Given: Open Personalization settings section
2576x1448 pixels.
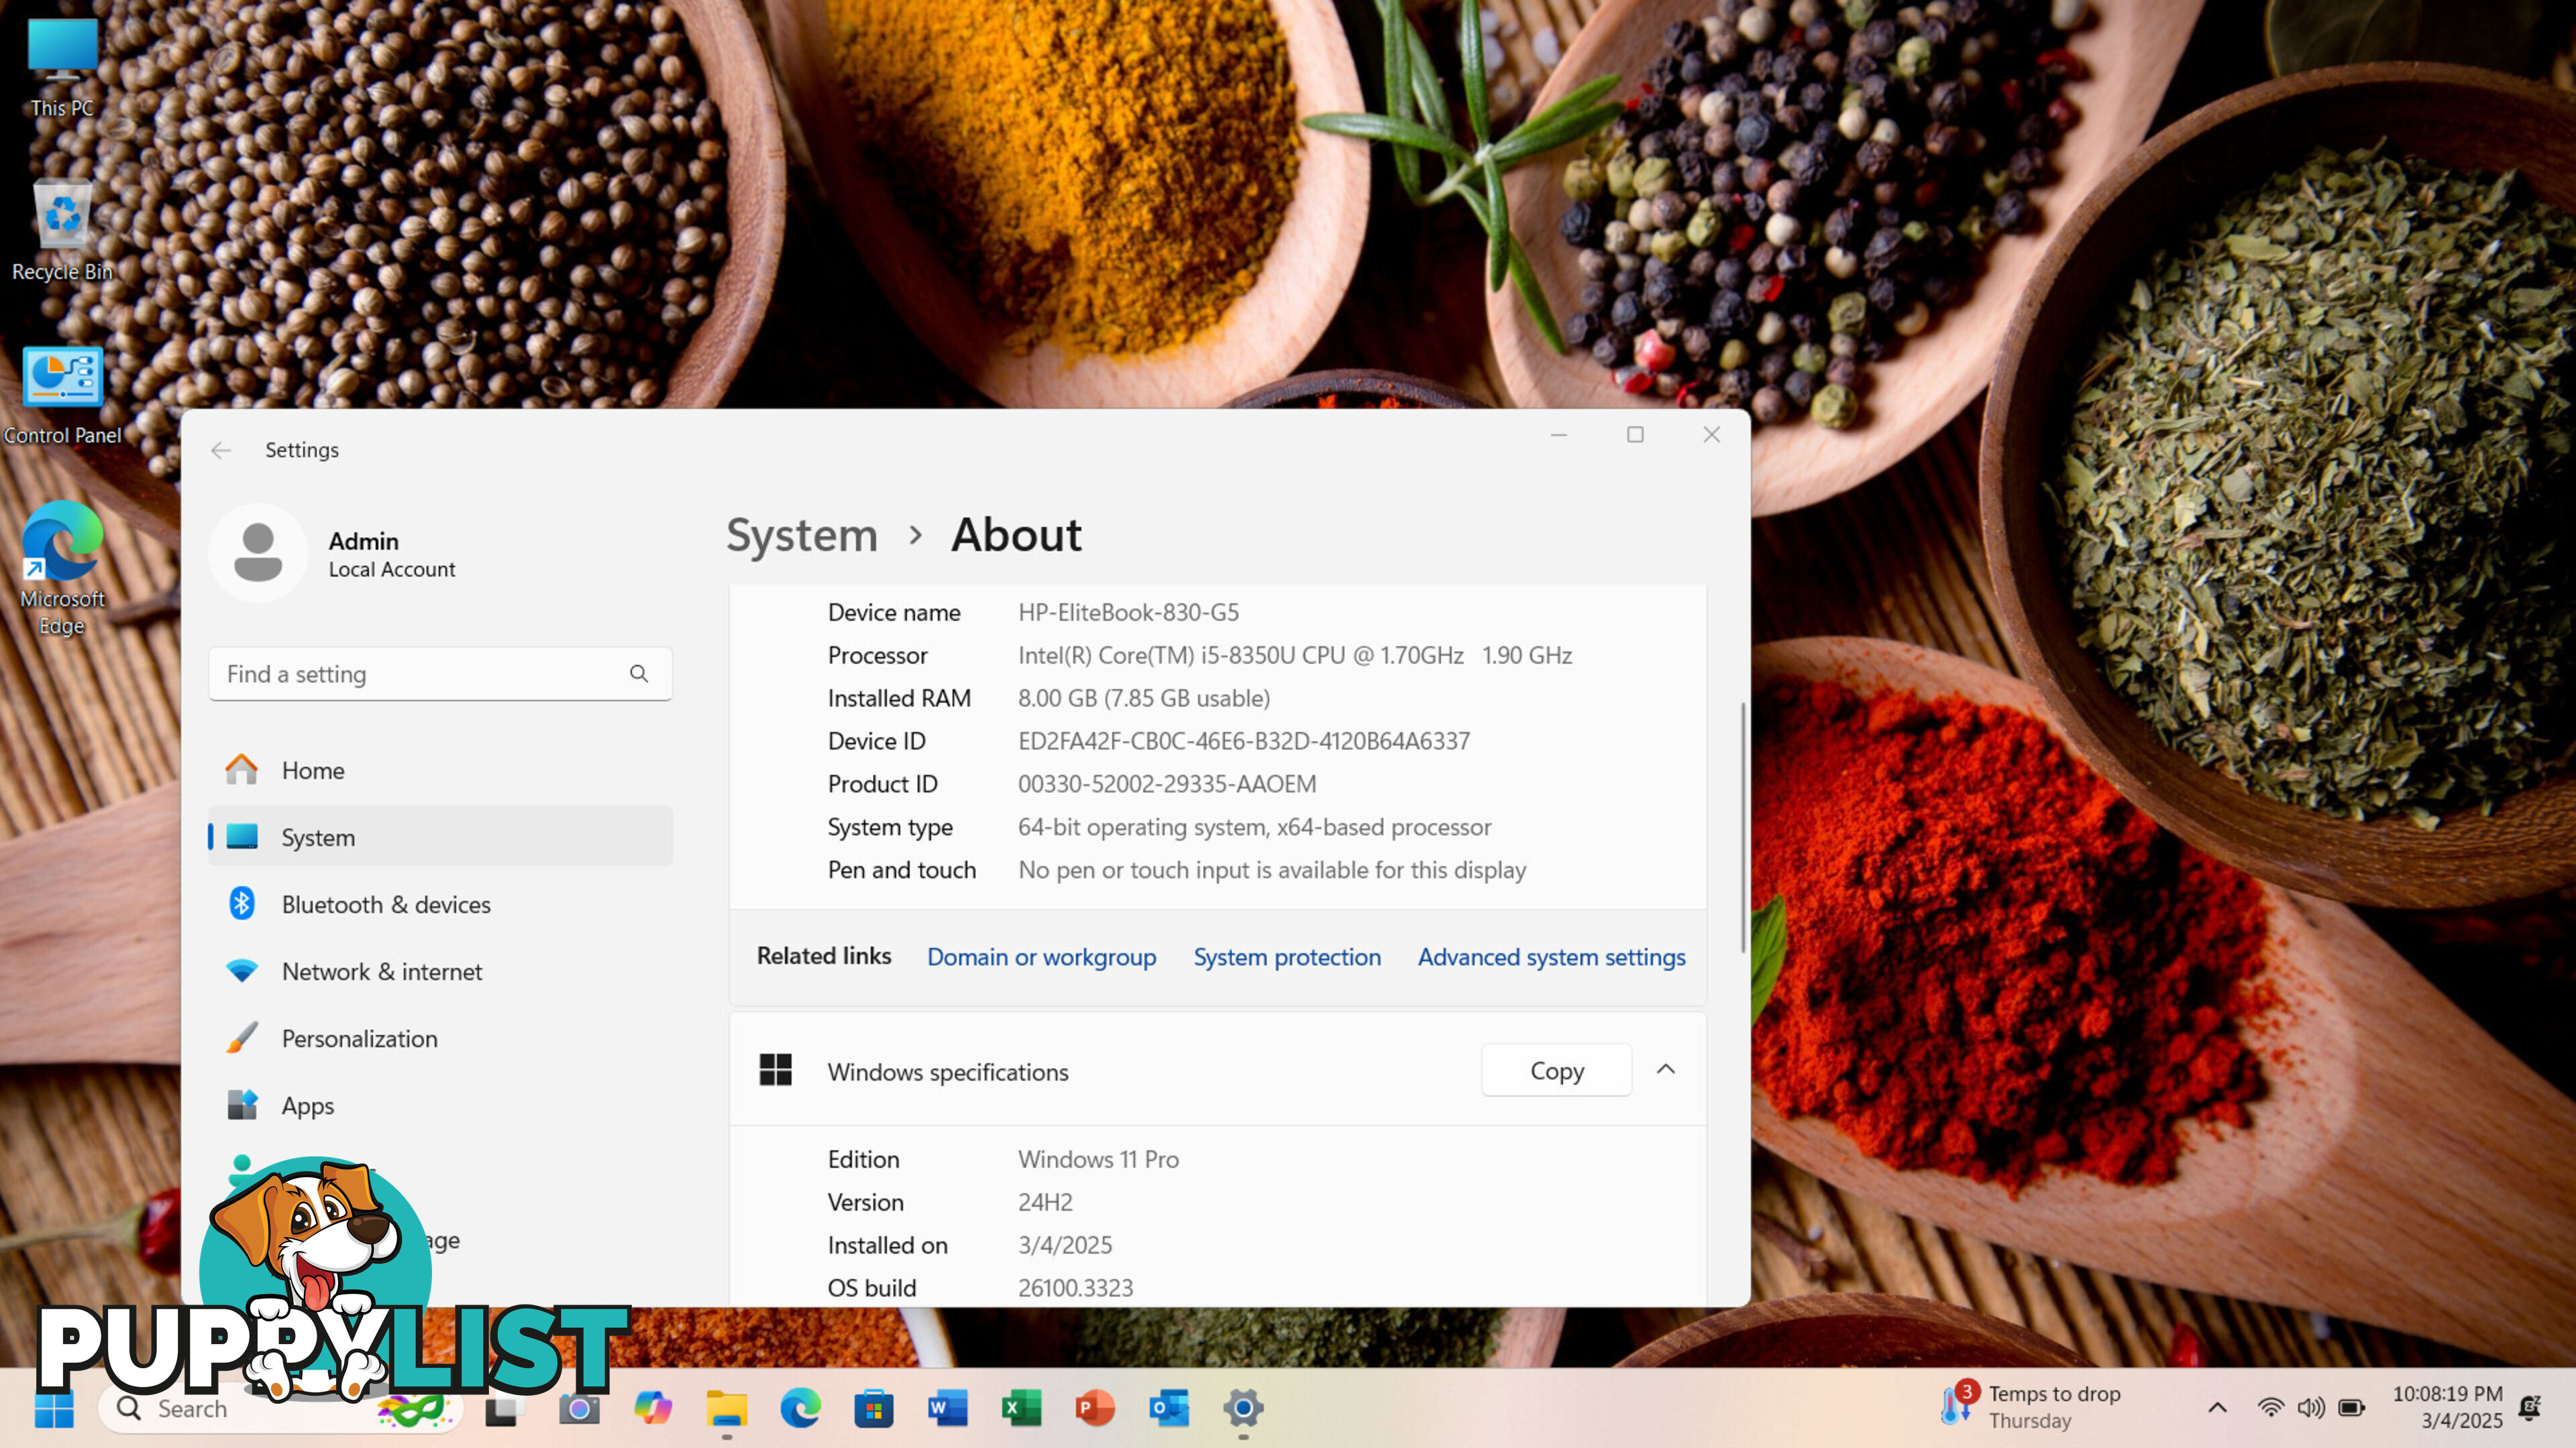Looking at the screenshot, I should click(359, 1038).
